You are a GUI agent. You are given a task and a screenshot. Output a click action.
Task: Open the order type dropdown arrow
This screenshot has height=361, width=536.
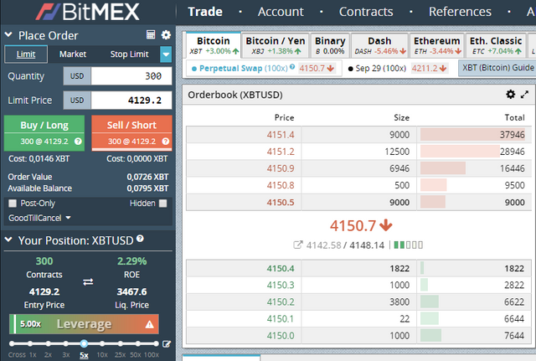(x=166, y=54)
